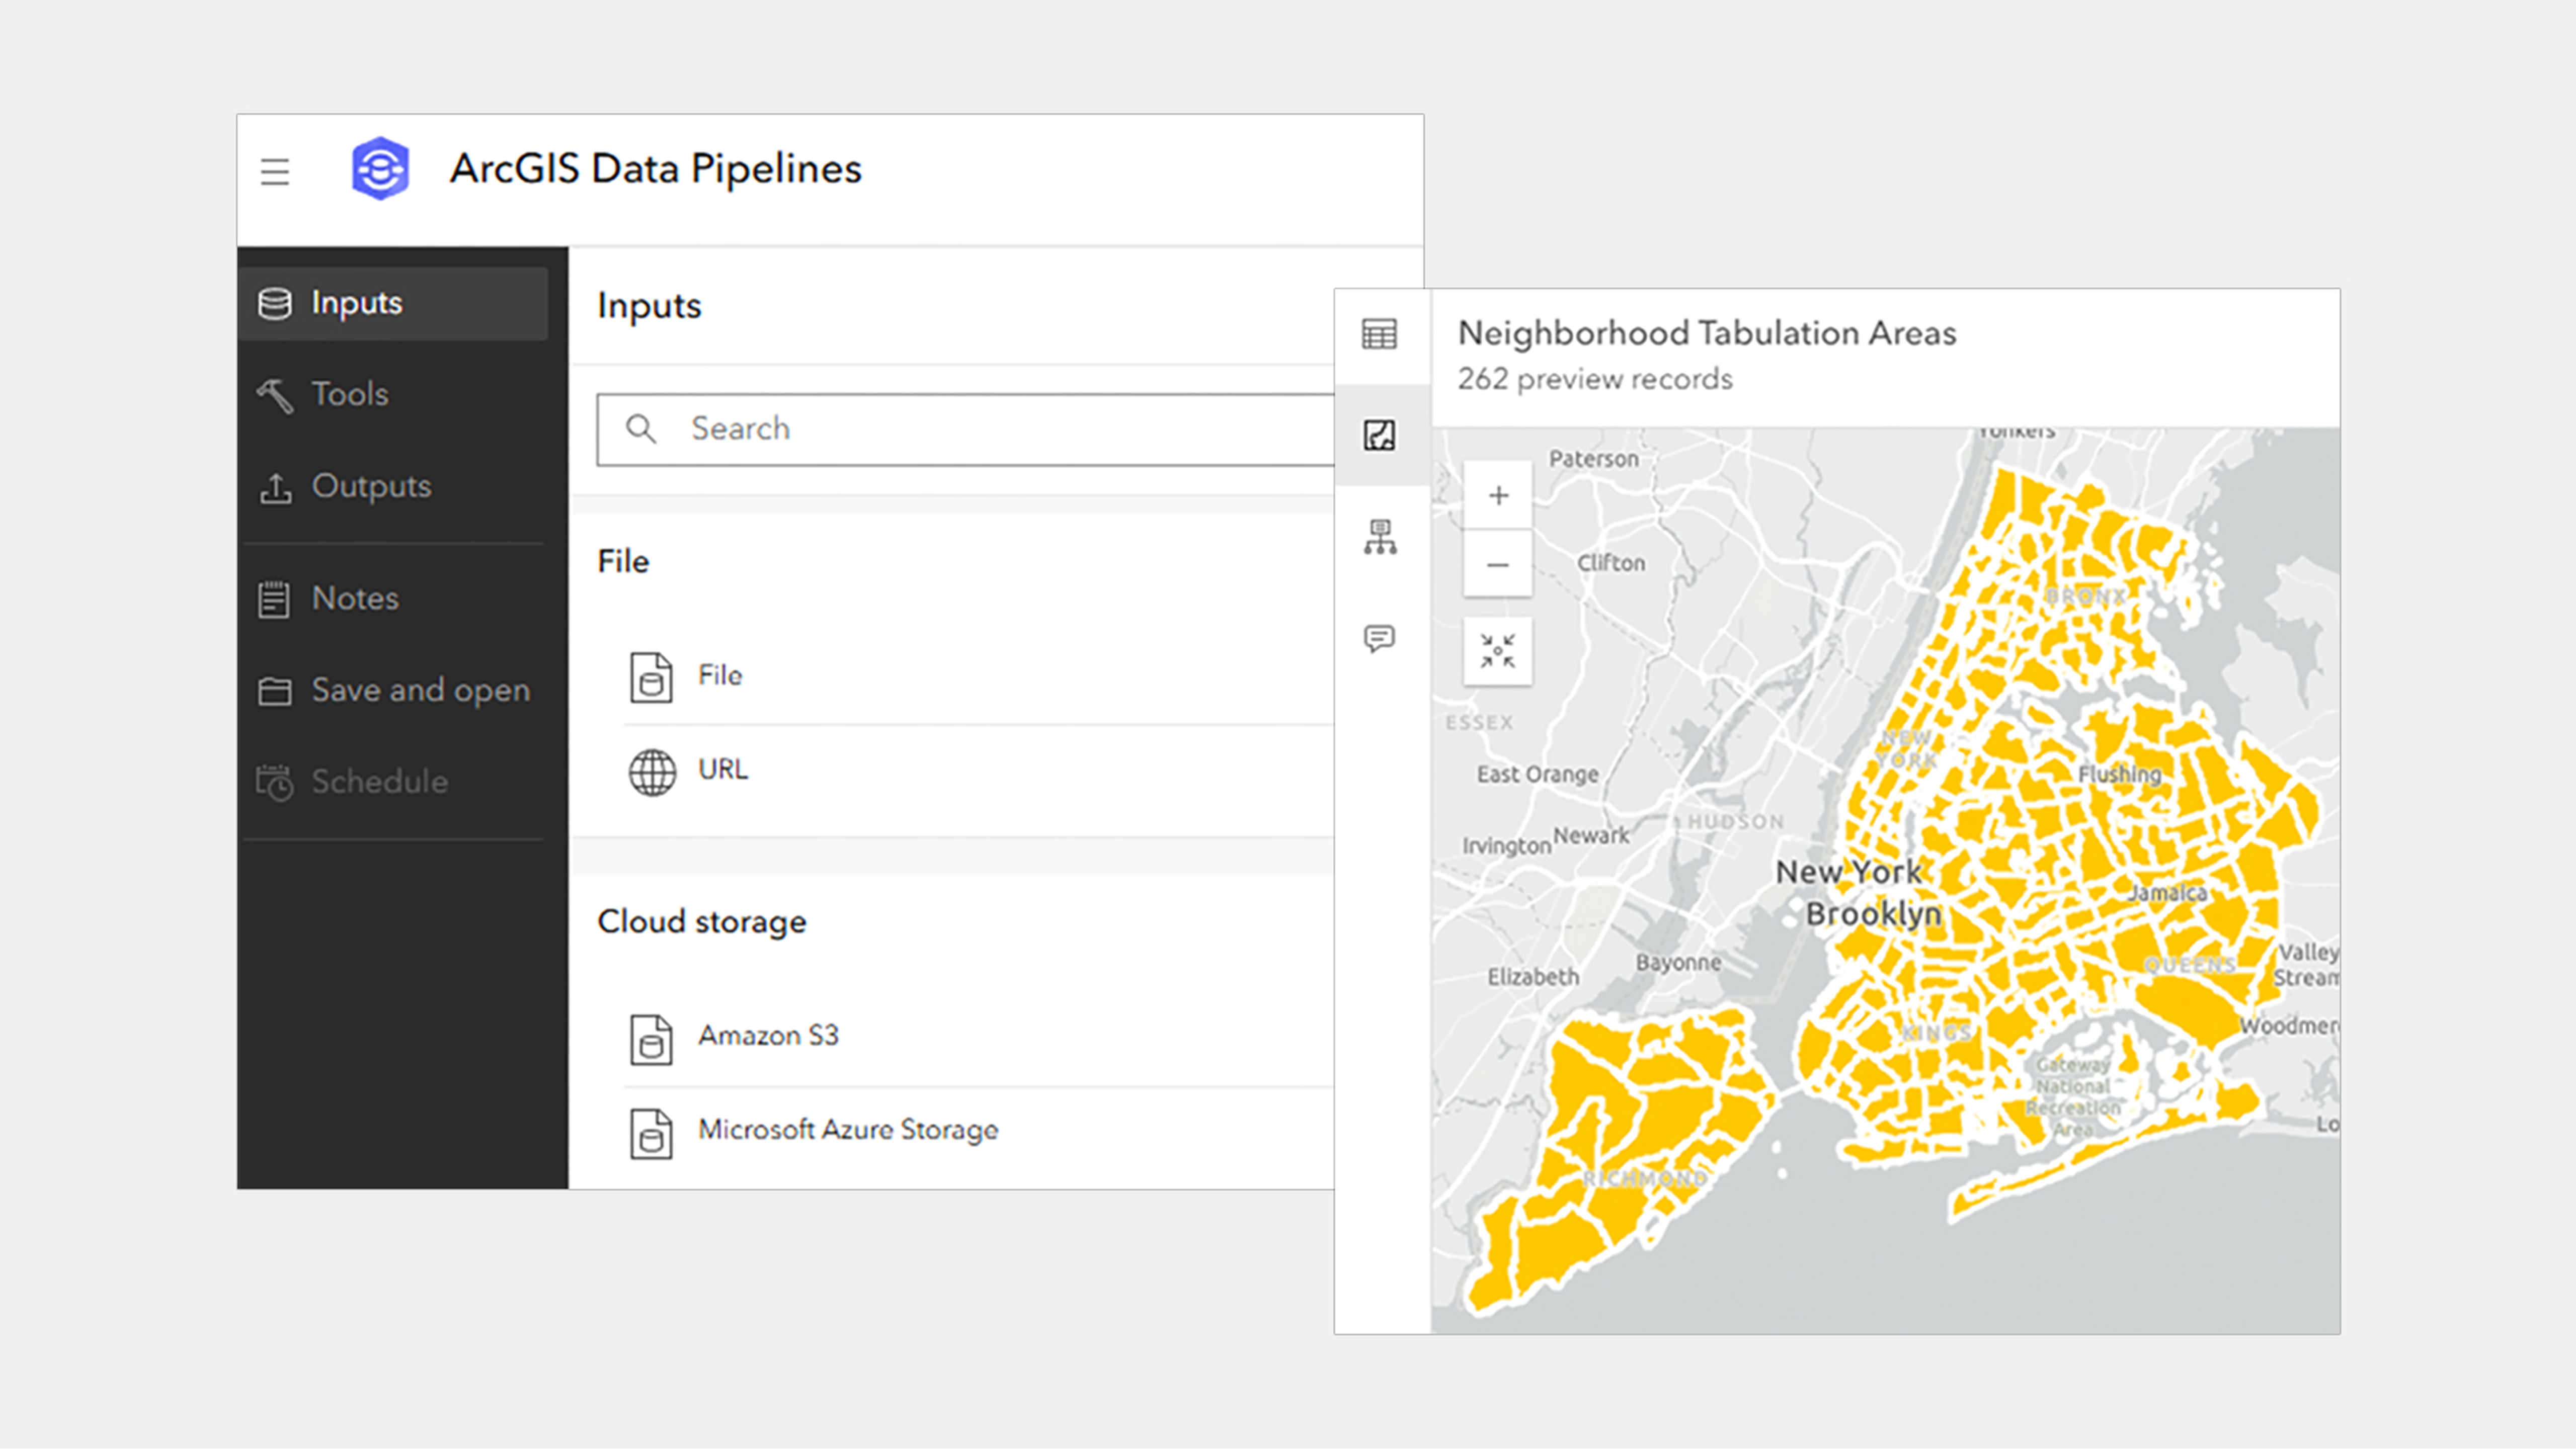Click the 'Neighborhood Tabulation Areas' title

[1707, 333]
